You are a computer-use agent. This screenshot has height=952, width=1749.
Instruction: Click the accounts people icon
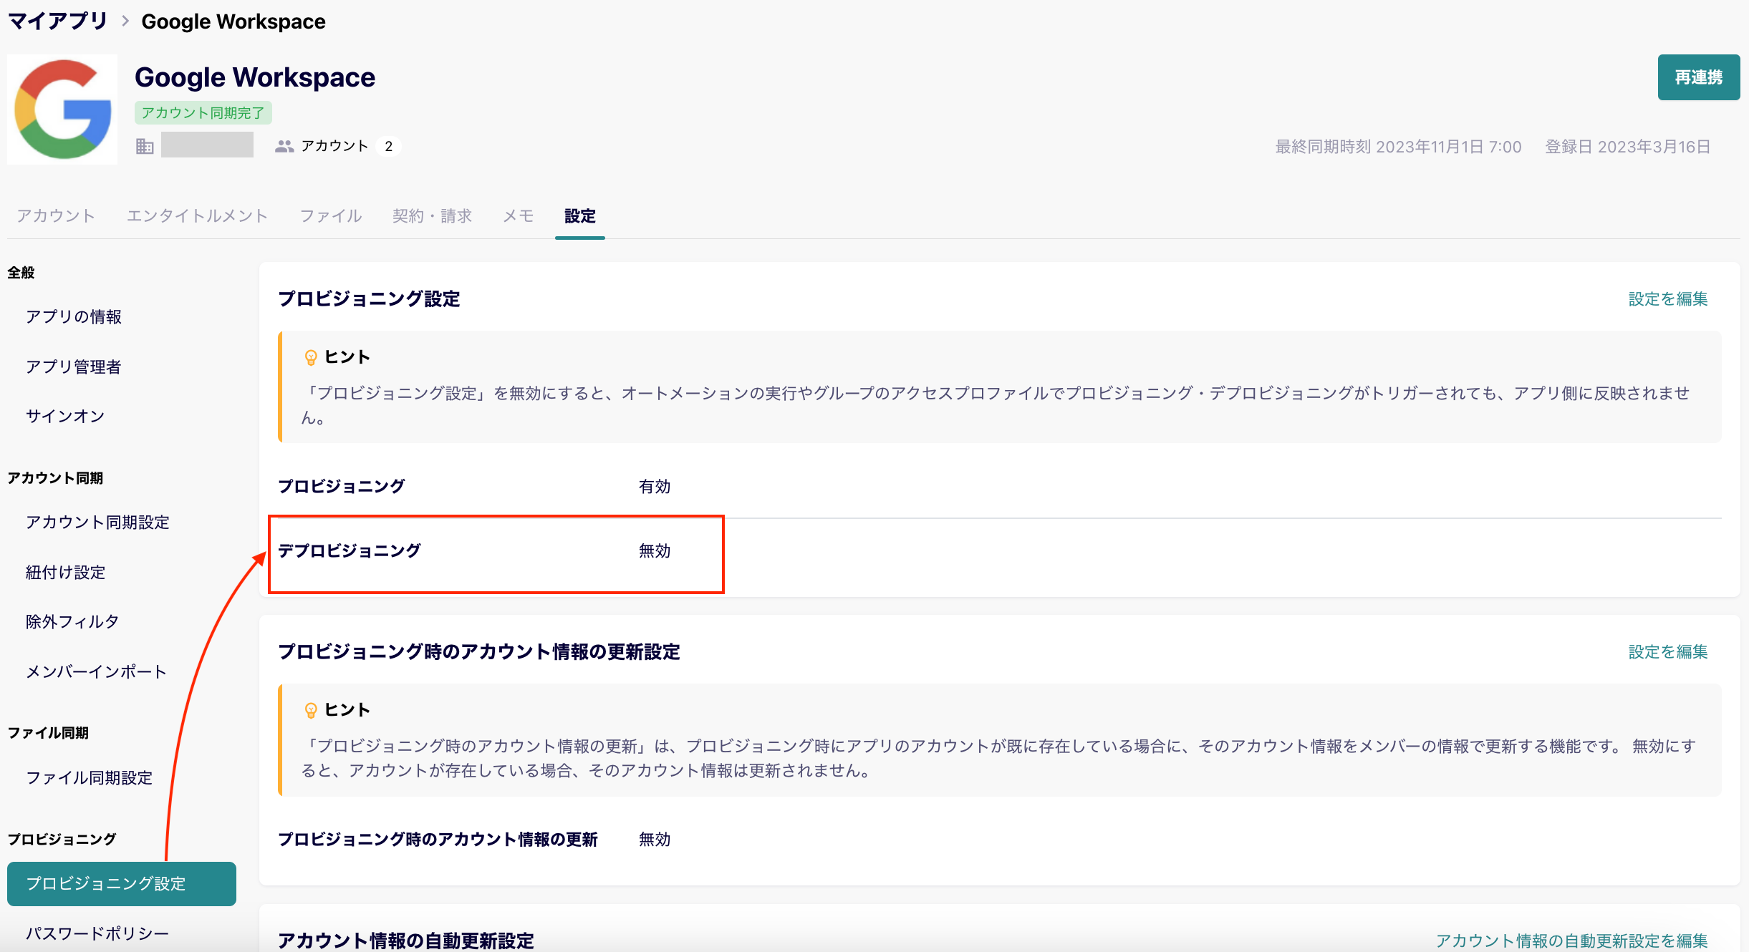pos(284,146)
